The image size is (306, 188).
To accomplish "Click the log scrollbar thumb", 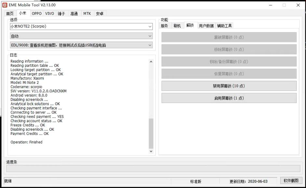I will pos(151,133).
